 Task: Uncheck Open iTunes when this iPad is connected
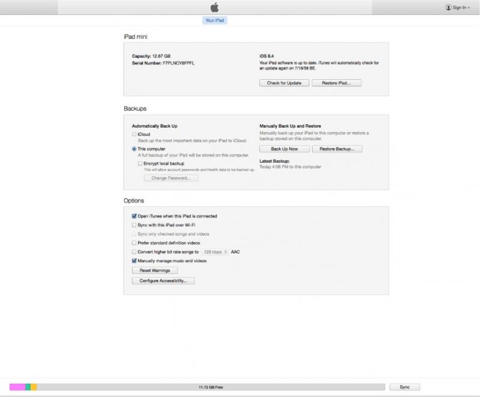134,216
